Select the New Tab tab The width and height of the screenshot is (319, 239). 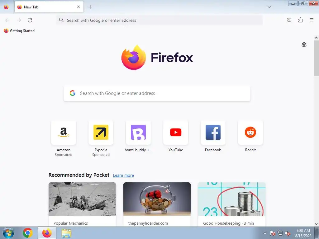click(49, 7)
